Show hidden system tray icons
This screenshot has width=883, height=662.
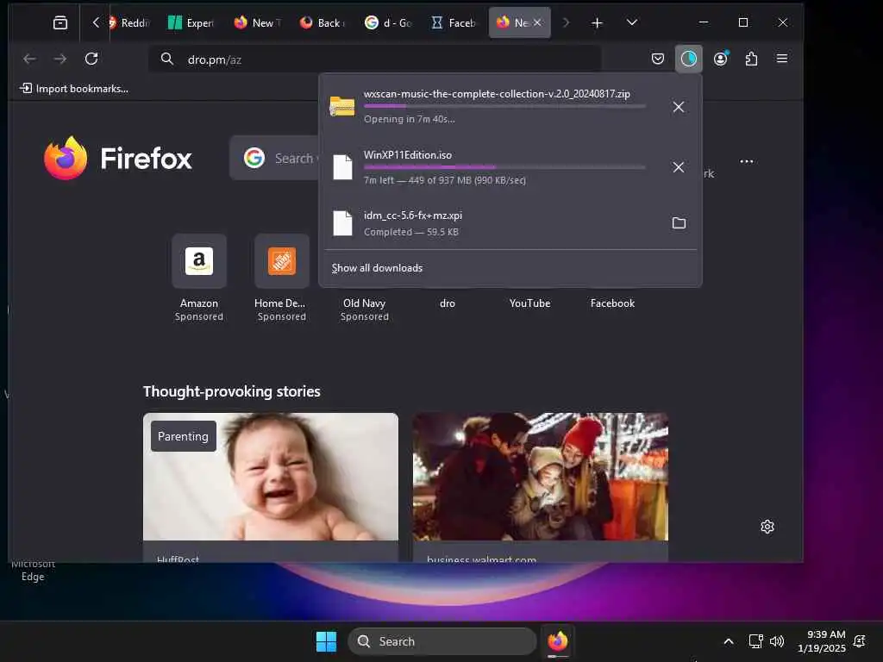(728, 641)
